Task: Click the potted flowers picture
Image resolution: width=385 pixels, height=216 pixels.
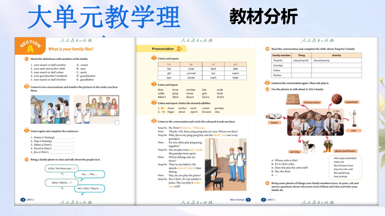Action: pos(328,145)
